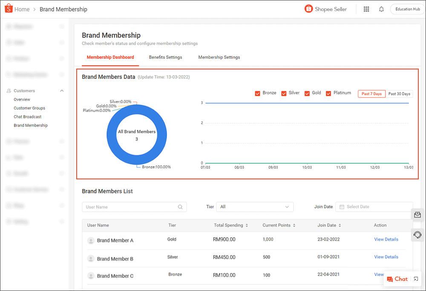Expand the chat window with the arrow icon

click(x=416, y=279)
